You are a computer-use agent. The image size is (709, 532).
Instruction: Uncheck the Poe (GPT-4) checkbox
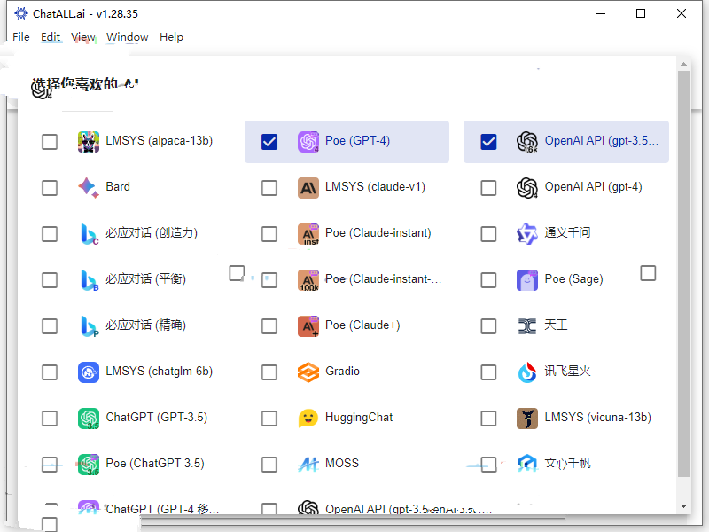[x=269, y=142]
